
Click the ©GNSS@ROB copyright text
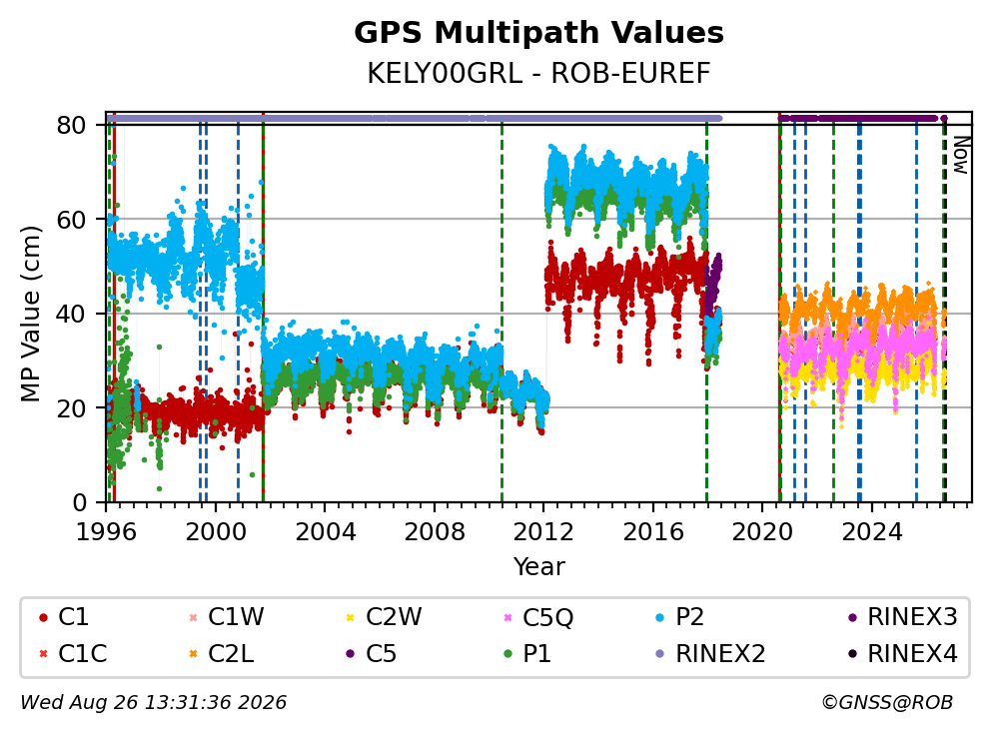pos(887,702)
